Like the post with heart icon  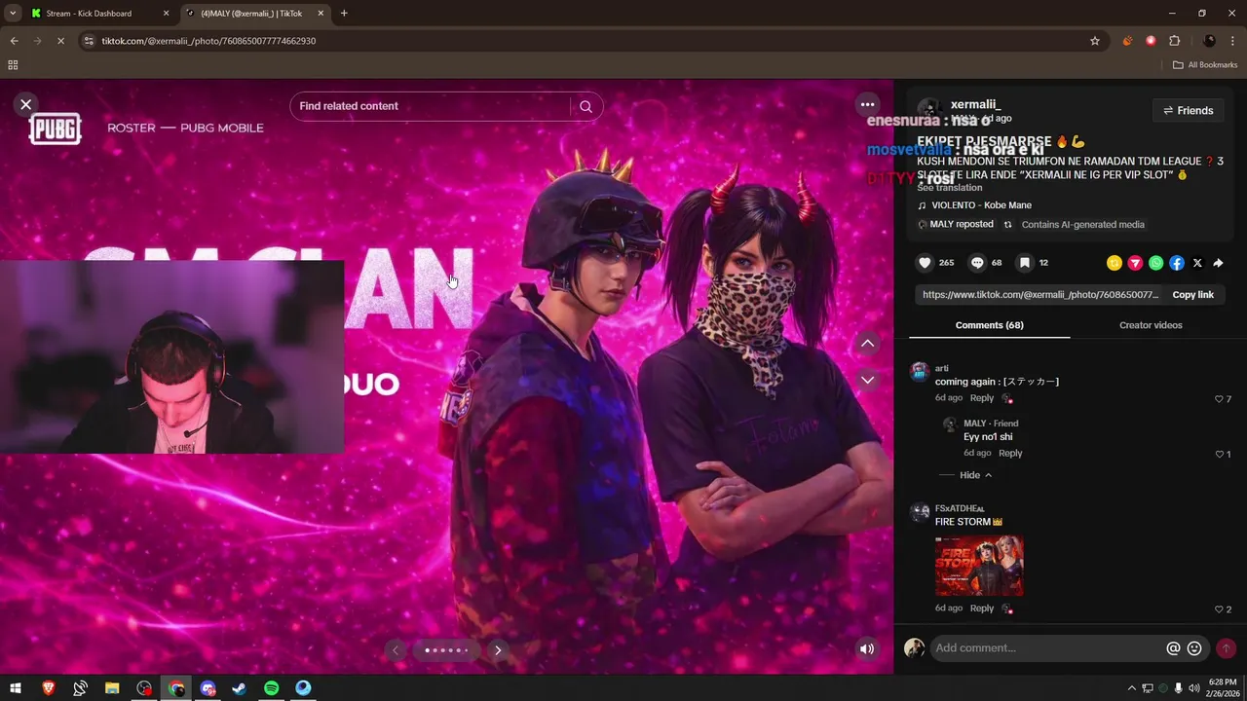click(x=926, y=263)
